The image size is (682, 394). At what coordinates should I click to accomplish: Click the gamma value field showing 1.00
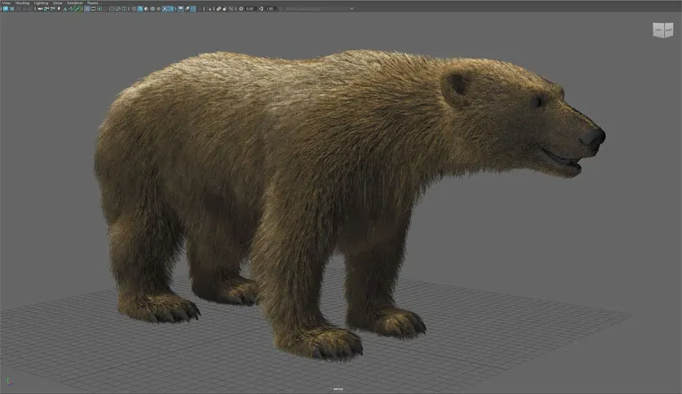point(270,9)
